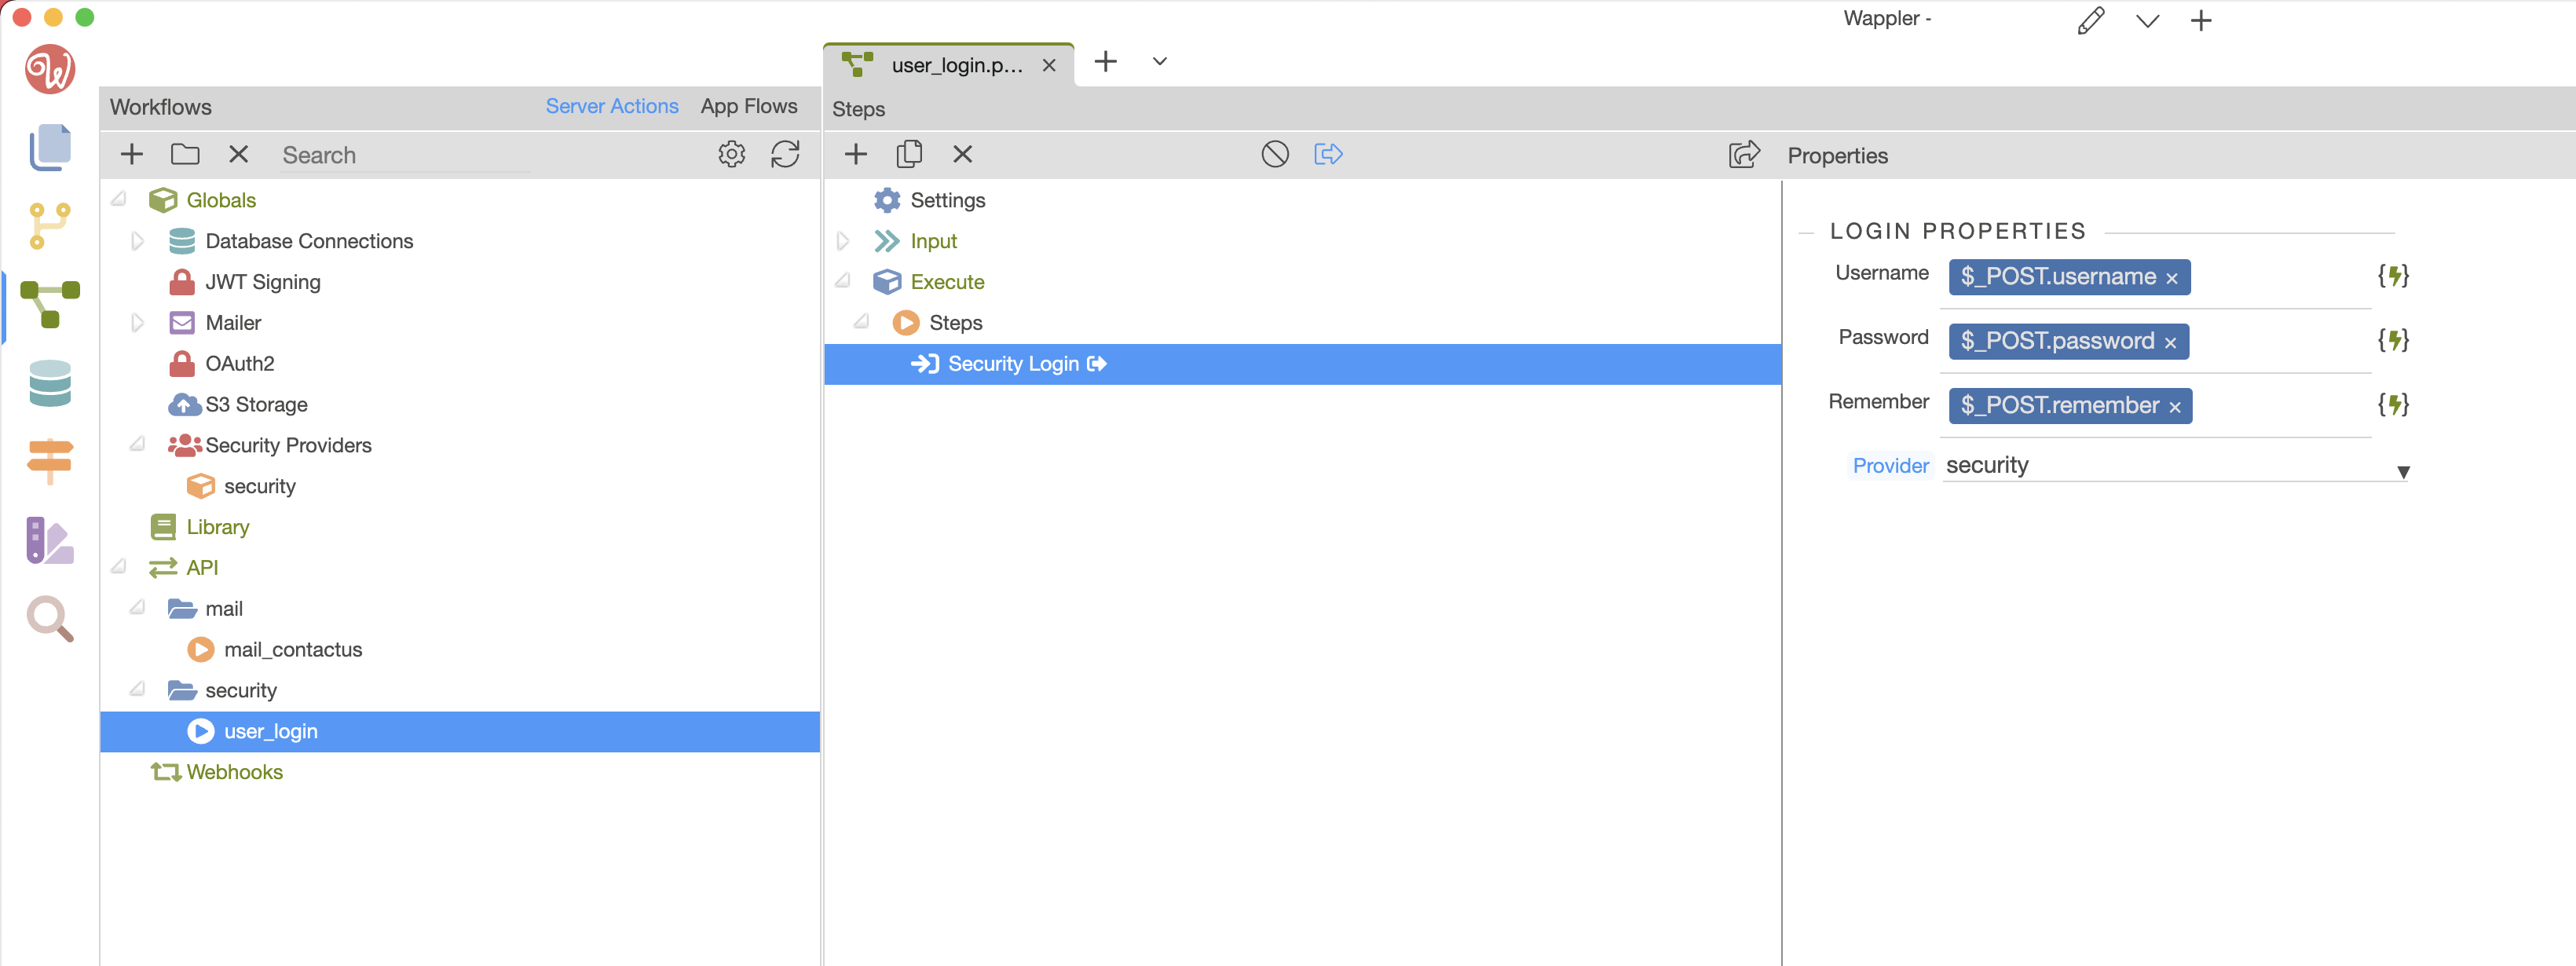This screenshot has width=2576, height=966.
Task: Open the Database manager sidebar icon
Action: tap(50, 383)
